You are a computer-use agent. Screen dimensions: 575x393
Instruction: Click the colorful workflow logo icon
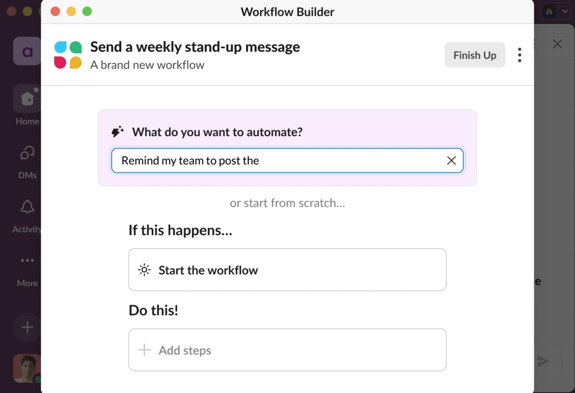pos(68,55)
